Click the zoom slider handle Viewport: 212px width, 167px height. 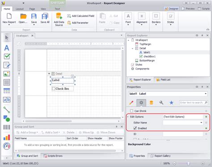(188, 163)
